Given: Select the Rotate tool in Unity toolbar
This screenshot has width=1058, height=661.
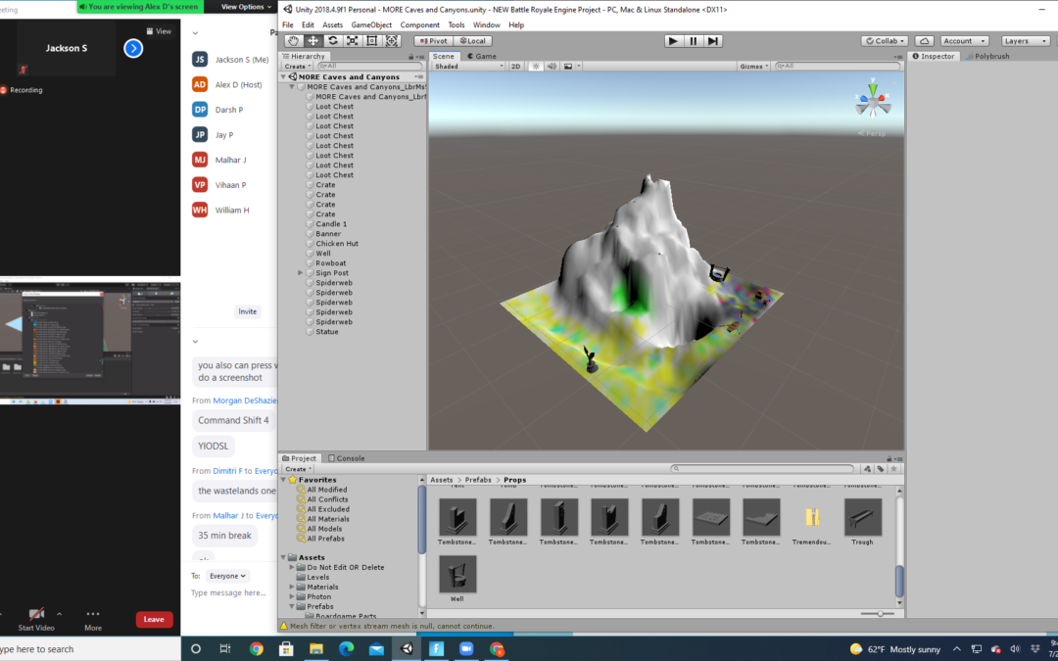Looking at the screenshot, I should click(333, 41).
